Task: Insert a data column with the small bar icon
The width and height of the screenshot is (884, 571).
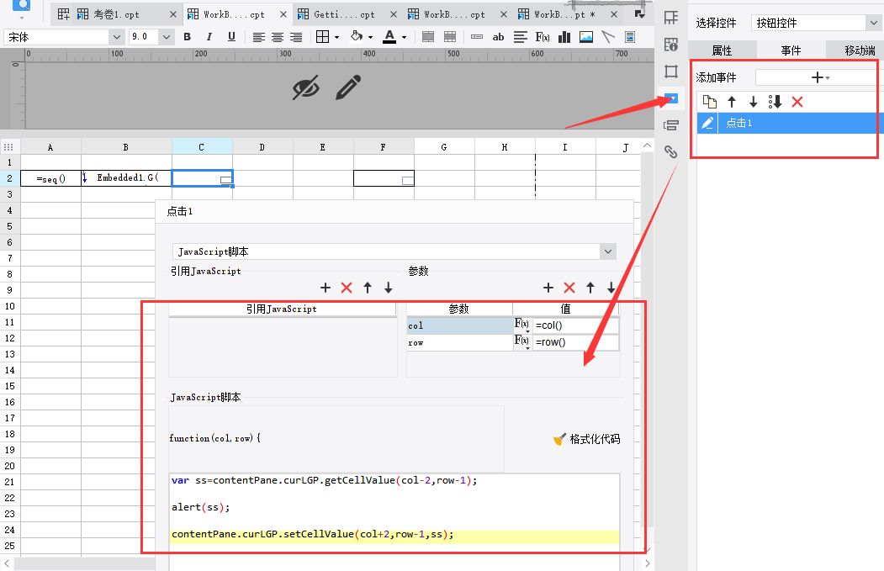Action: pyautogui.click(x=477, y=37)
